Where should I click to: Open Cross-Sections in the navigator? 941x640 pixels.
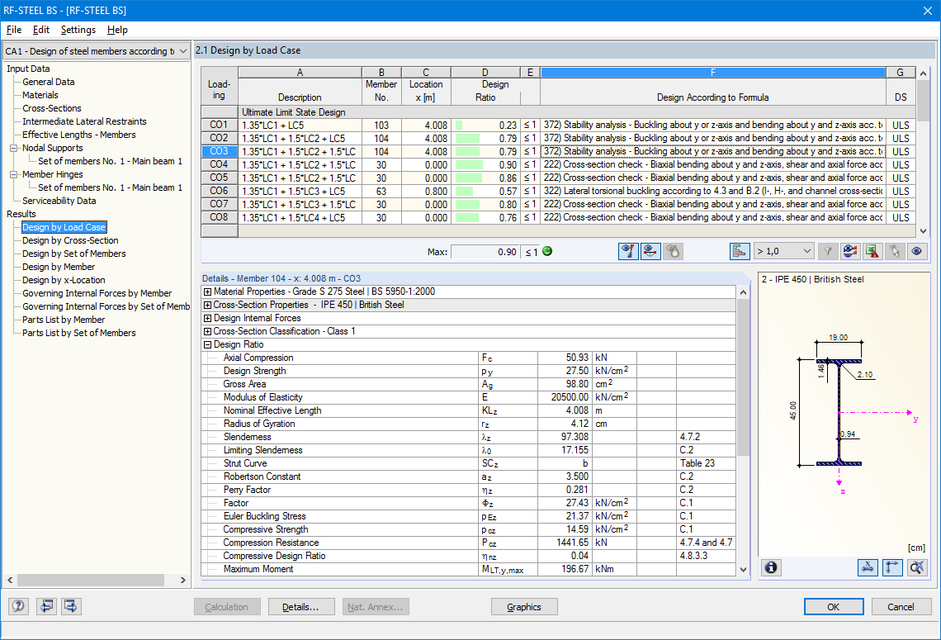click(x=52, y=108)
